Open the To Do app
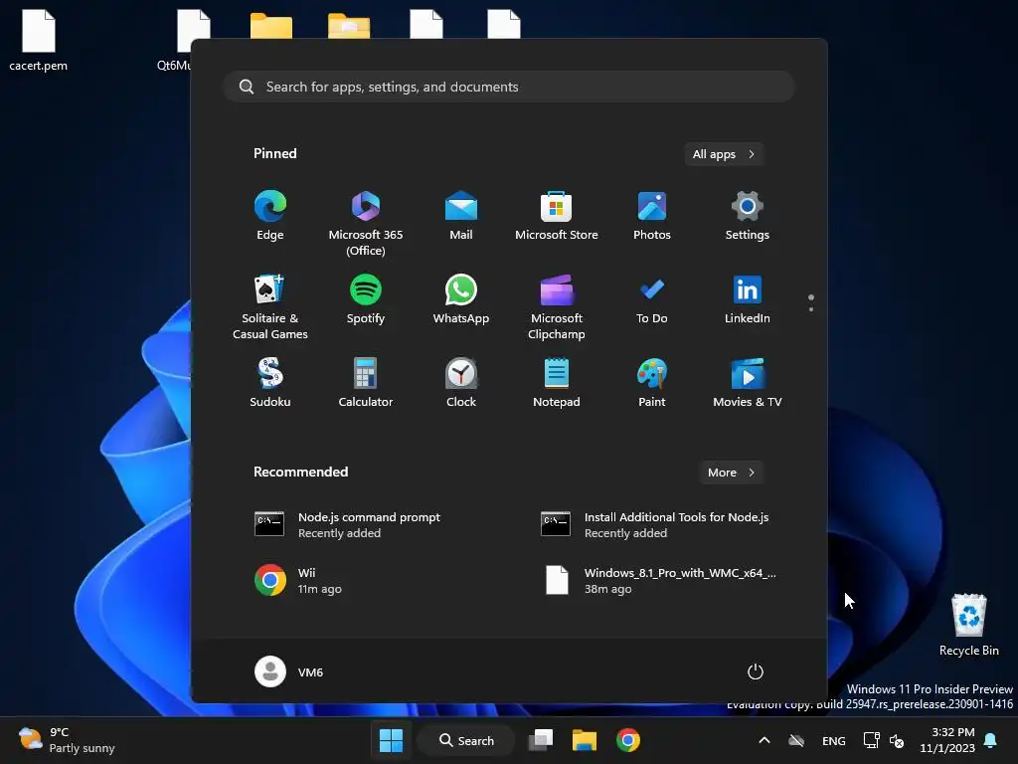 652,298
